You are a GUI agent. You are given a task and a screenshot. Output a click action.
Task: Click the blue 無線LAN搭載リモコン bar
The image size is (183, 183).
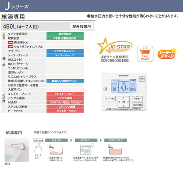pyautogui.click(x=65, y=81)
